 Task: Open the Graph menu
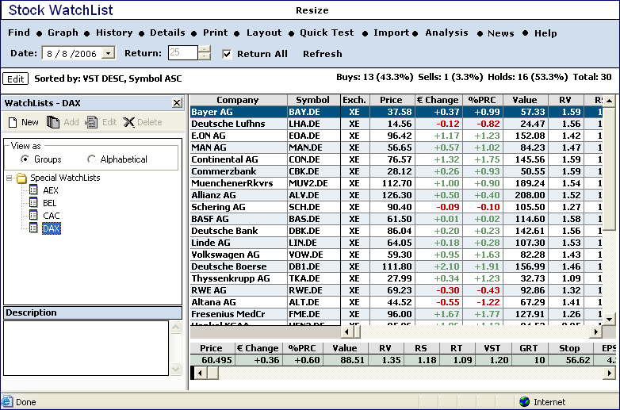[x=63, y=33]
